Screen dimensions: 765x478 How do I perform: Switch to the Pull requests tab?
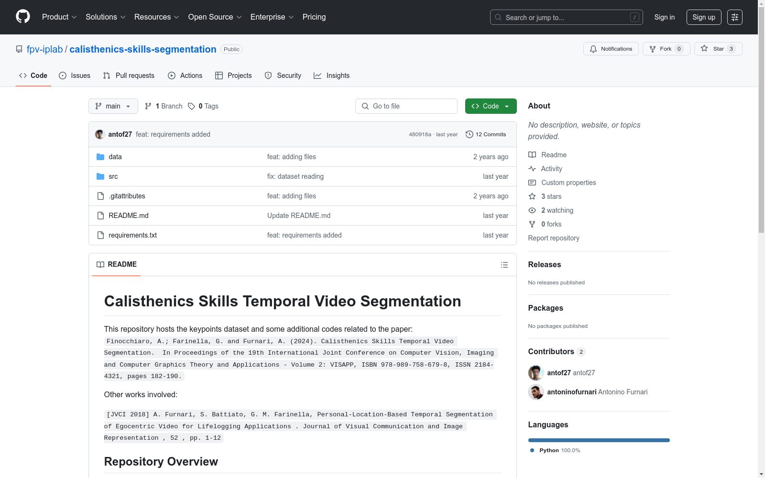129,76
